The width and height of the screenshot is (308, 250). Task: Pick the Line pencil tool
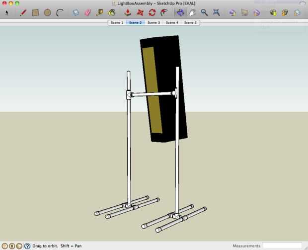[x=23, y=12]
